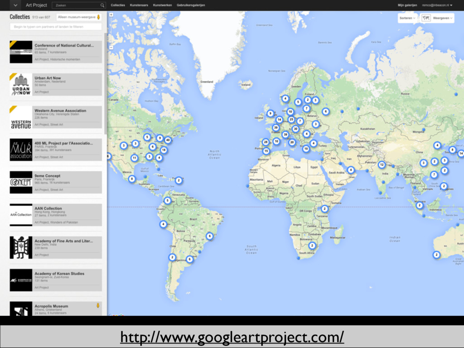
Task: Click Urban Art Now logo thumbnail
Action: point(21,85)
